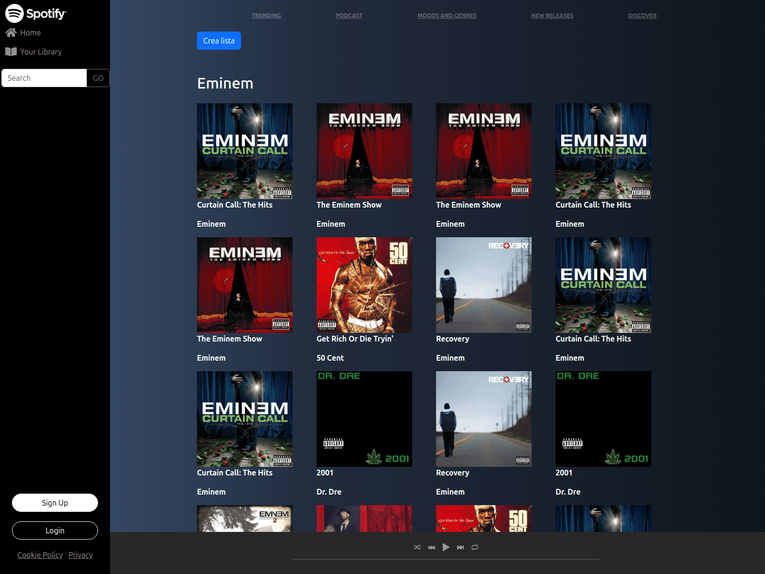
Task: Toggle shuffle playback mode
Action: coord(417,547)
